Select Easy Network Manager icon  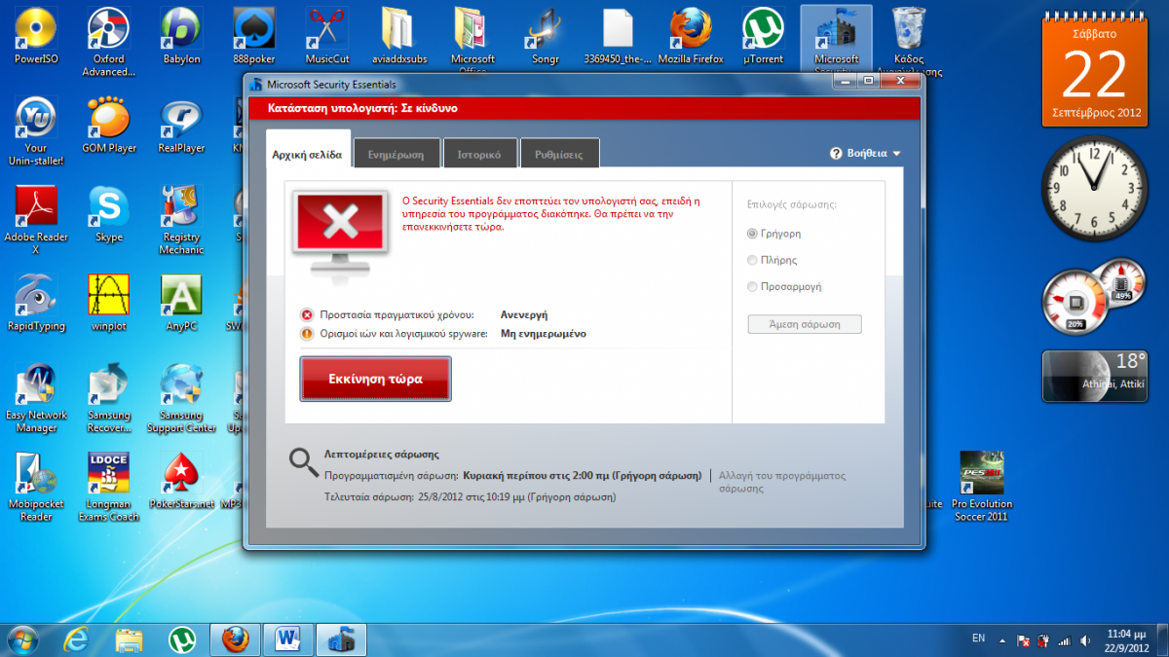pos(36,398)
